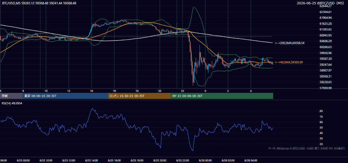This screenshot has width=348, height=163.
Task: Click the RSI scale value 60
Action: [x=321, y=122]
